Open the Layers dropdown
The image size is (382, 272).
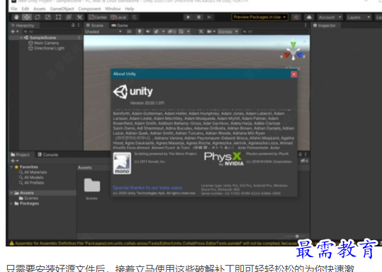359,17
